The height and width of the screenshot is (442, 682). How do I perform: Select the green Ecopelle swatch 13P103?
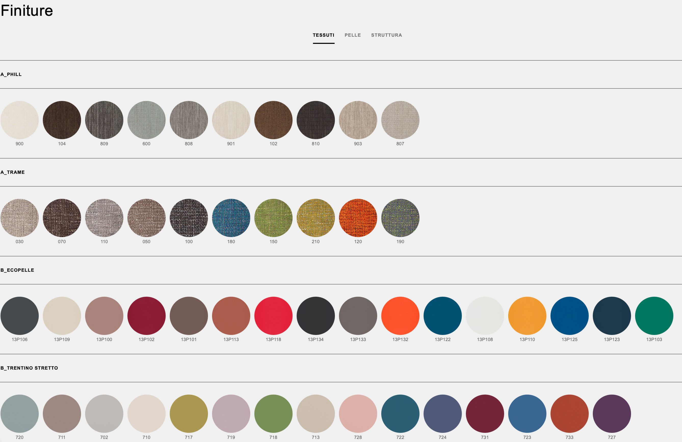coord(654,316)
